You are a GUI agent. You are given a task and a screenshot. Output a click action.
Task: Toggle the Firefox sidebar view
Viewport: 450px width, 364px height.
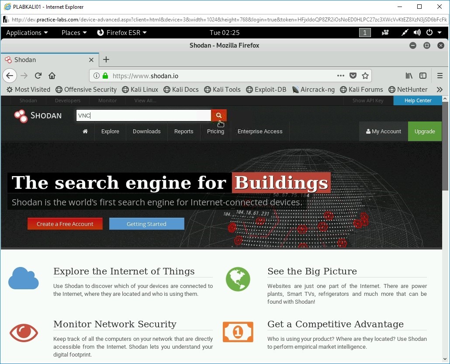423,75
